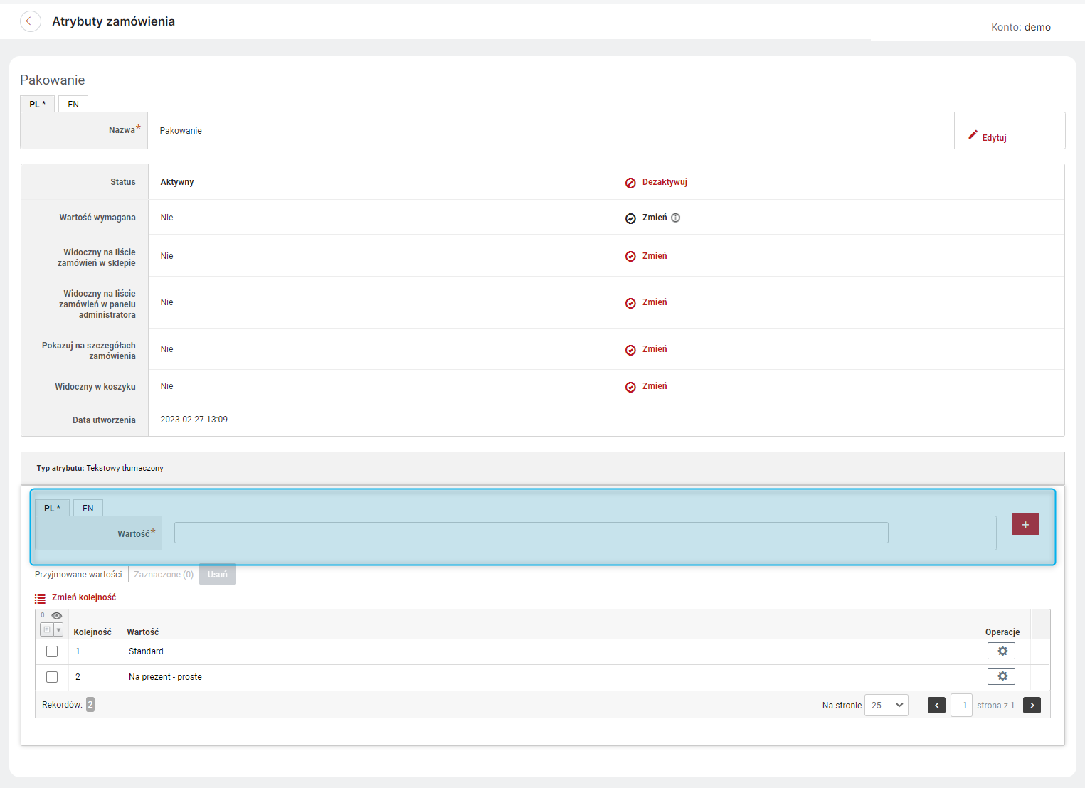Go back using the arrow button
Image resolution: width=1085 pixels, height=788 pixels.
tap(31, 21)
